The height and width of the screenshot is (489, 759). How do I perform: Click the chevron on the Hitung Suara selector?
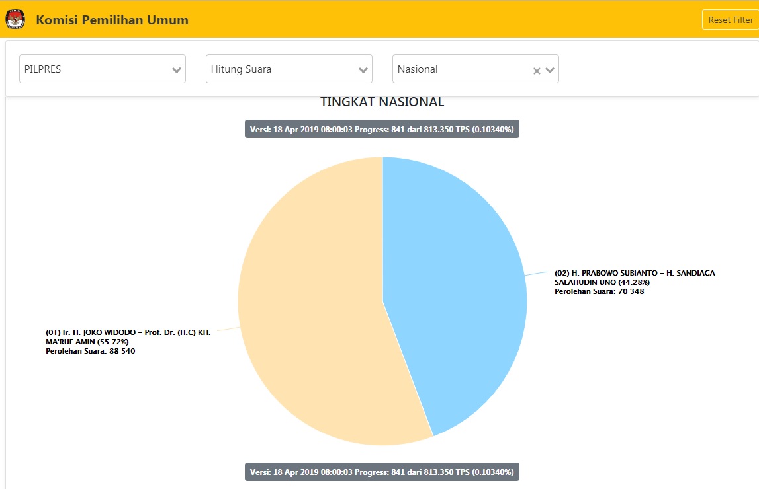point(363,69)
